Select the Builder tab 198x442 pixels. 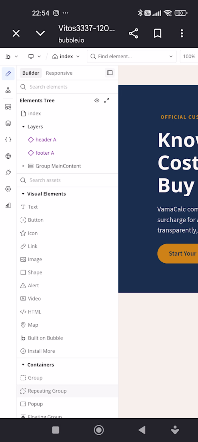[x=31, y=73]
